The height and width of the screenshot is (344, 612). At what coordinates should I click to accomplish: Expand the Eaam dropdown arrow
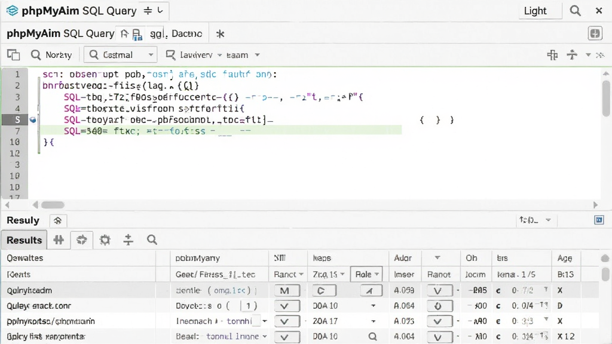pyautogui.click(x=257, y=55)
